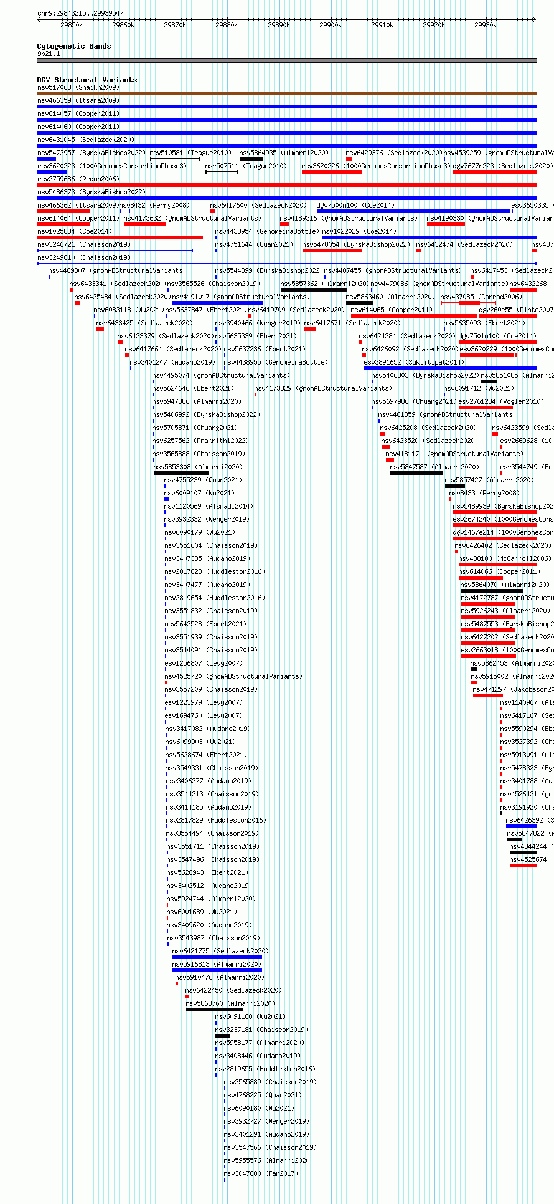Open nsv5857362 (Almarri2020) variant

click(x=326, y=284)
